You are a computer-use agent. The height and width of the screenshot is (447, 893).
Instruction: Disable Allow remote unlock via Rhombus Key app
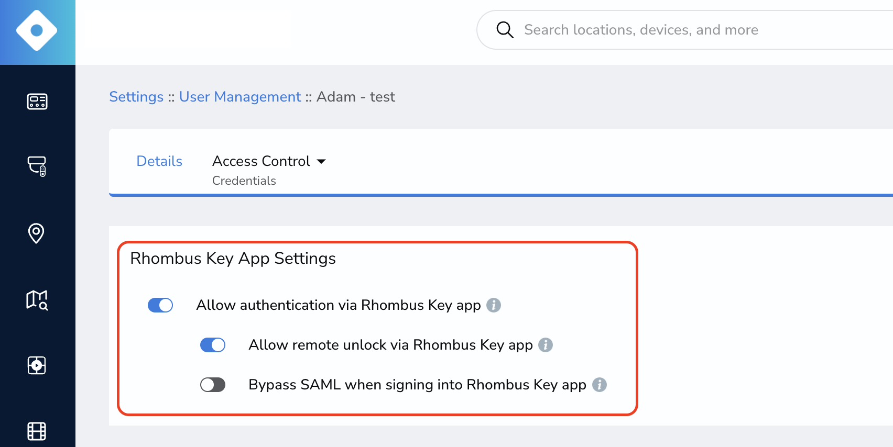click(213, 345)
